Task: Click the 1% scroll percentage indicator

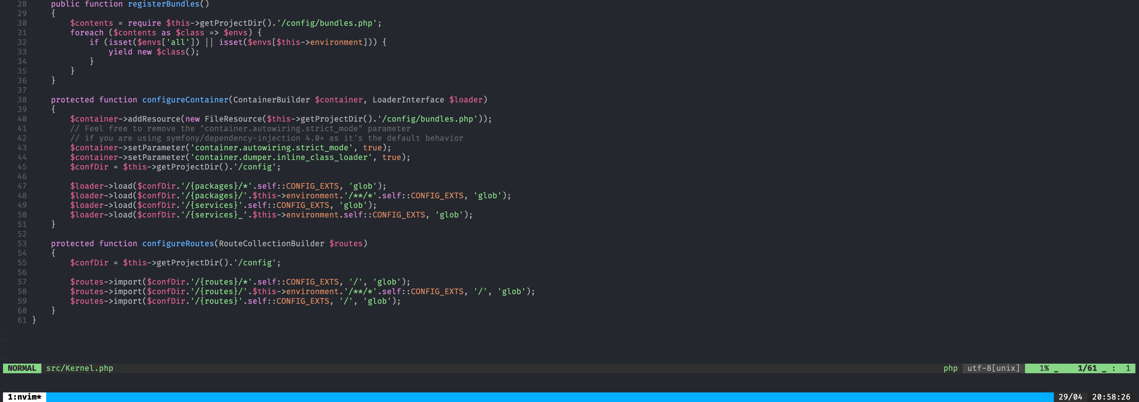Action: pos(1044,368)
